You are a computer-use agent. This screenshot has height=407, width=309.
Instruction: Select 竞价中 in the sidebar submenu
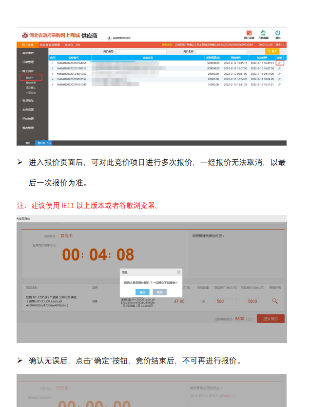pyautogui.click(x=31, y=77)
